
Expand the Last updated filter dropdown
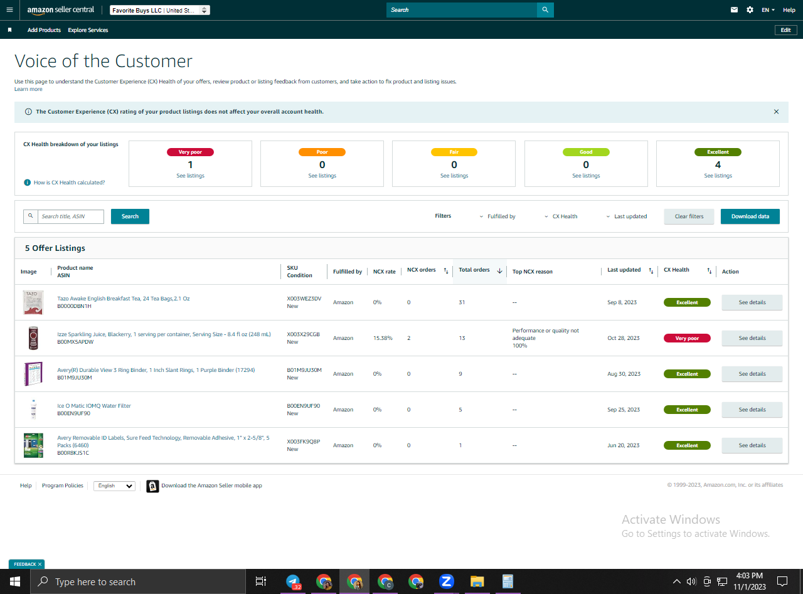(626, 216)
